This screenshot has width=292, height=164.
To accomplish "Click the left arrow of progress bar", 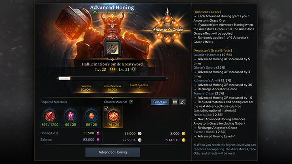I will tap(58, 78).
